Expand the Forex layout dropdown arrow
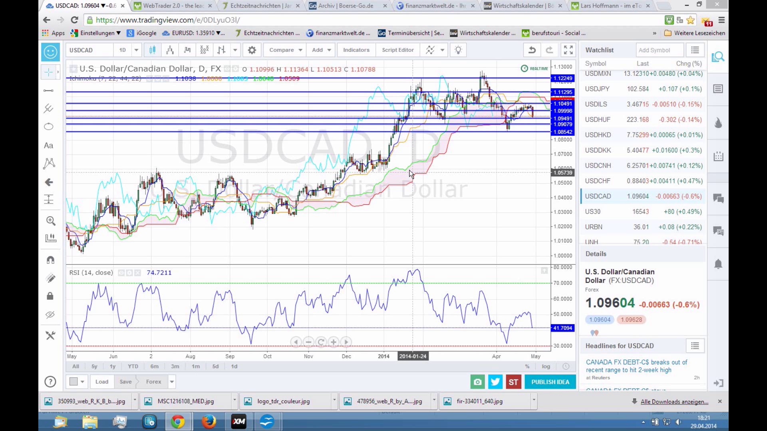 click(172, 382)
